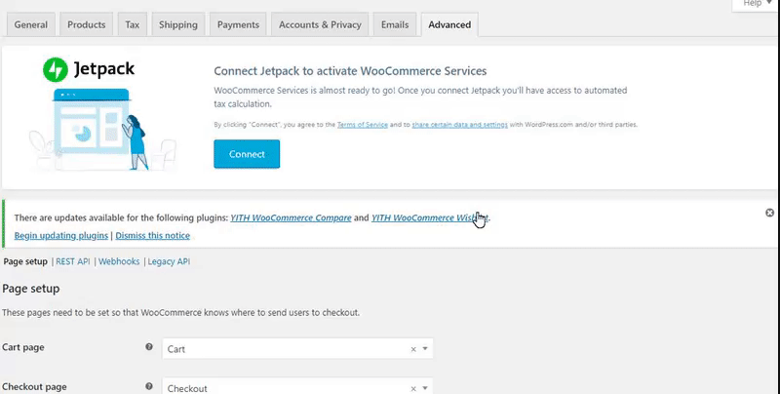Click the Jetpack illustration image
Image resolution: width=780 pixels, height=394 pixels.
[102, 130]
